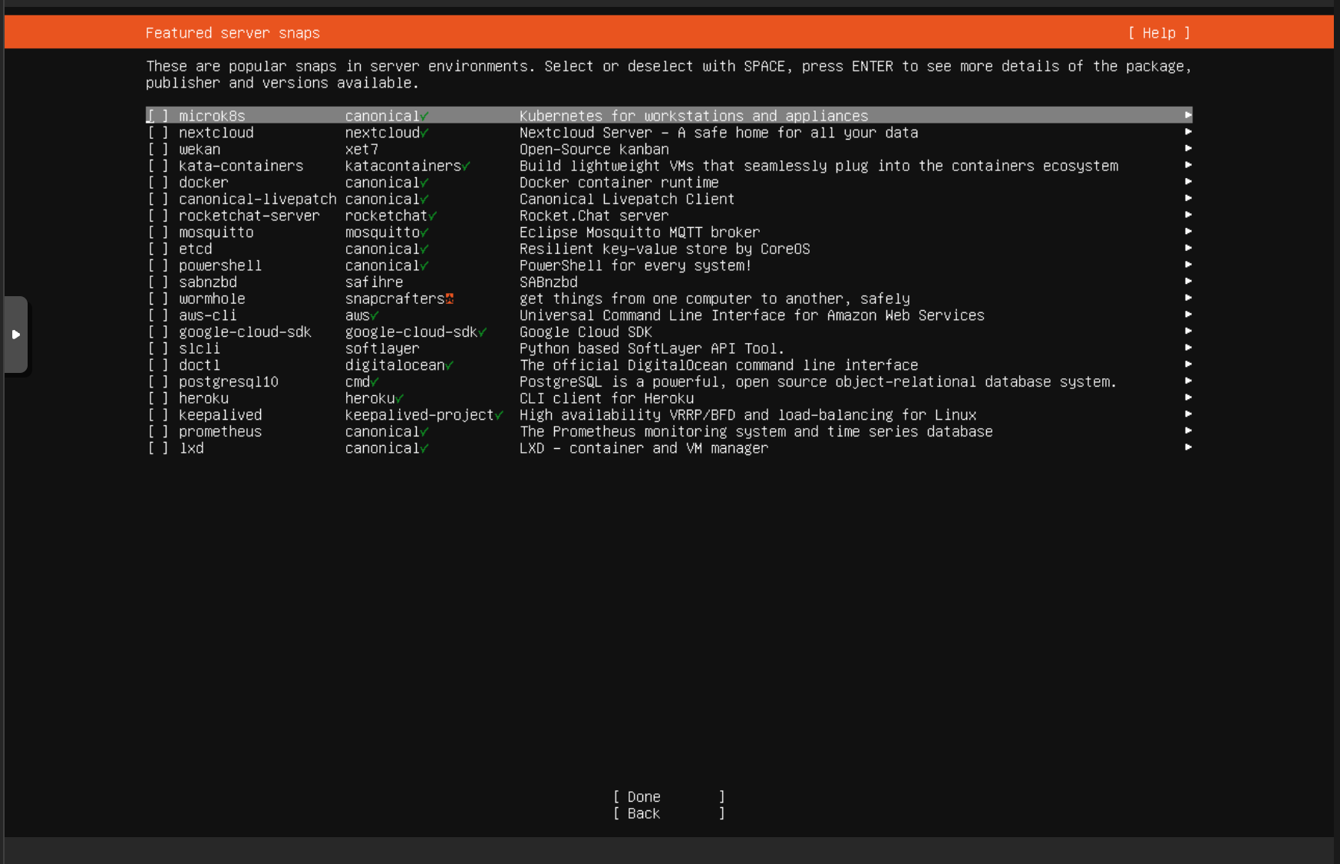Image resolution: width=1340 pixels, height=864 pixels.
Task: Check the lxd snap checkbox
Action: pos(158,448)
